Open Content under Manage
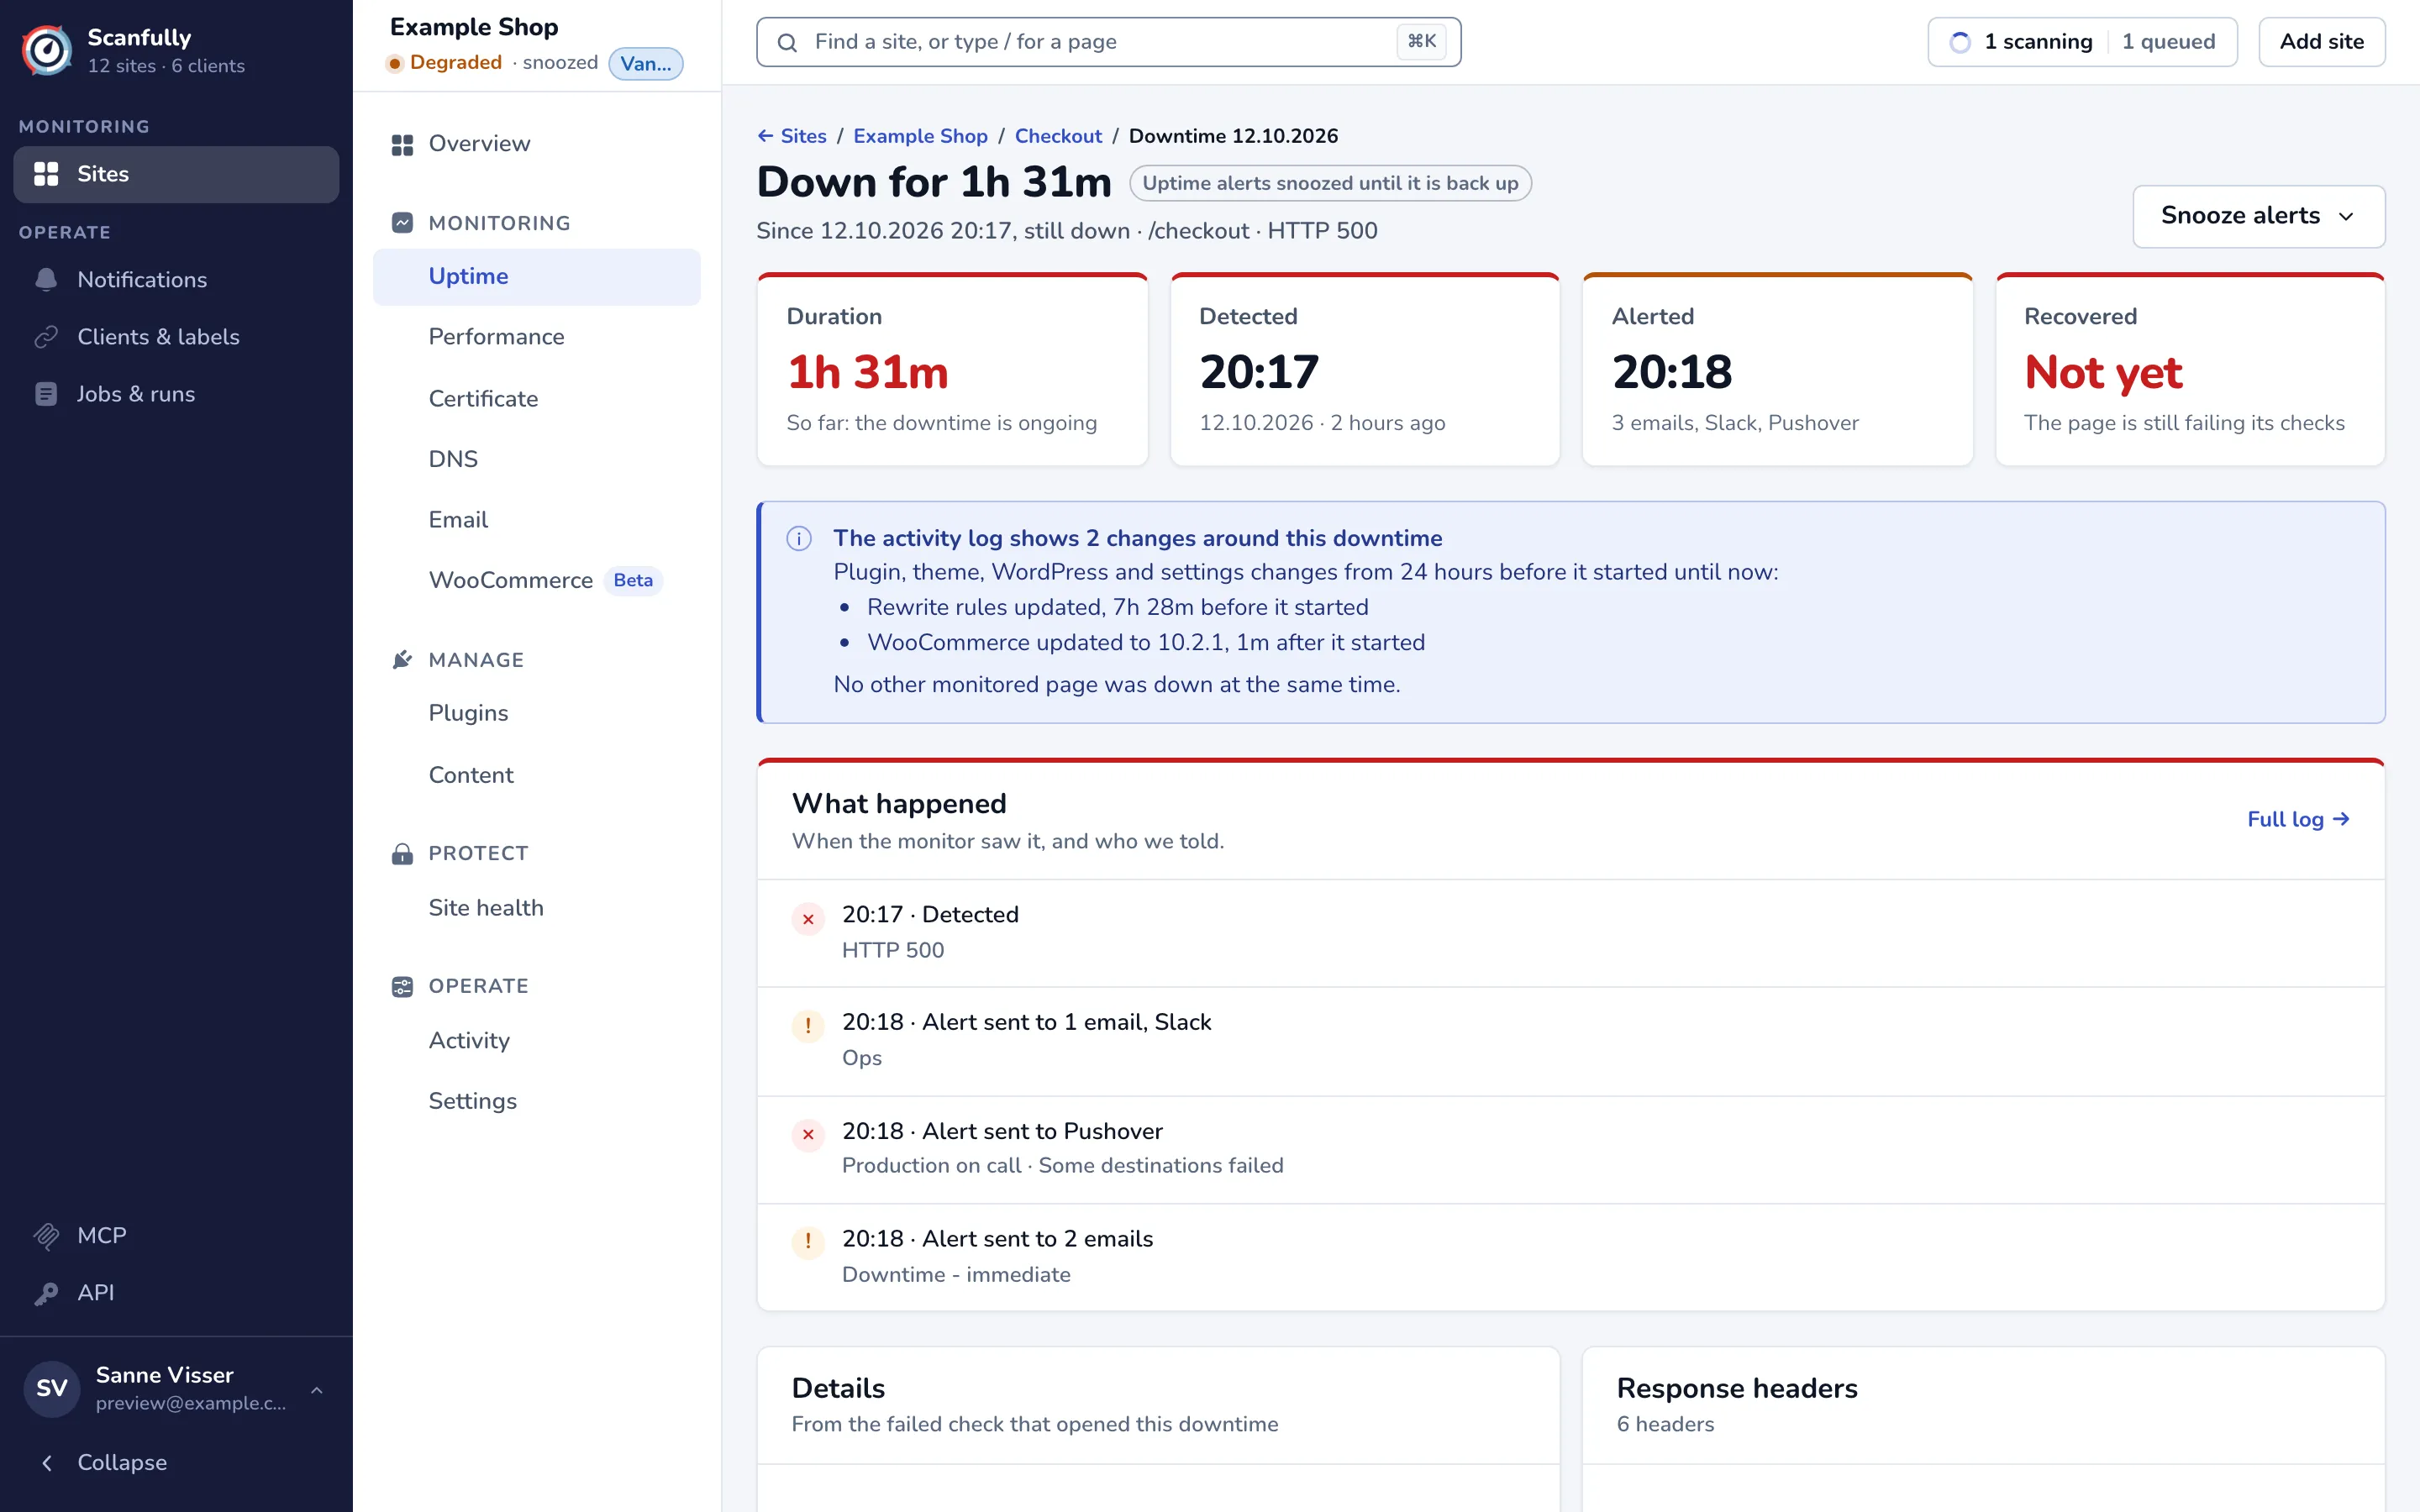The width and height of the screenshot is (2420, 1512). pos(537,776)
